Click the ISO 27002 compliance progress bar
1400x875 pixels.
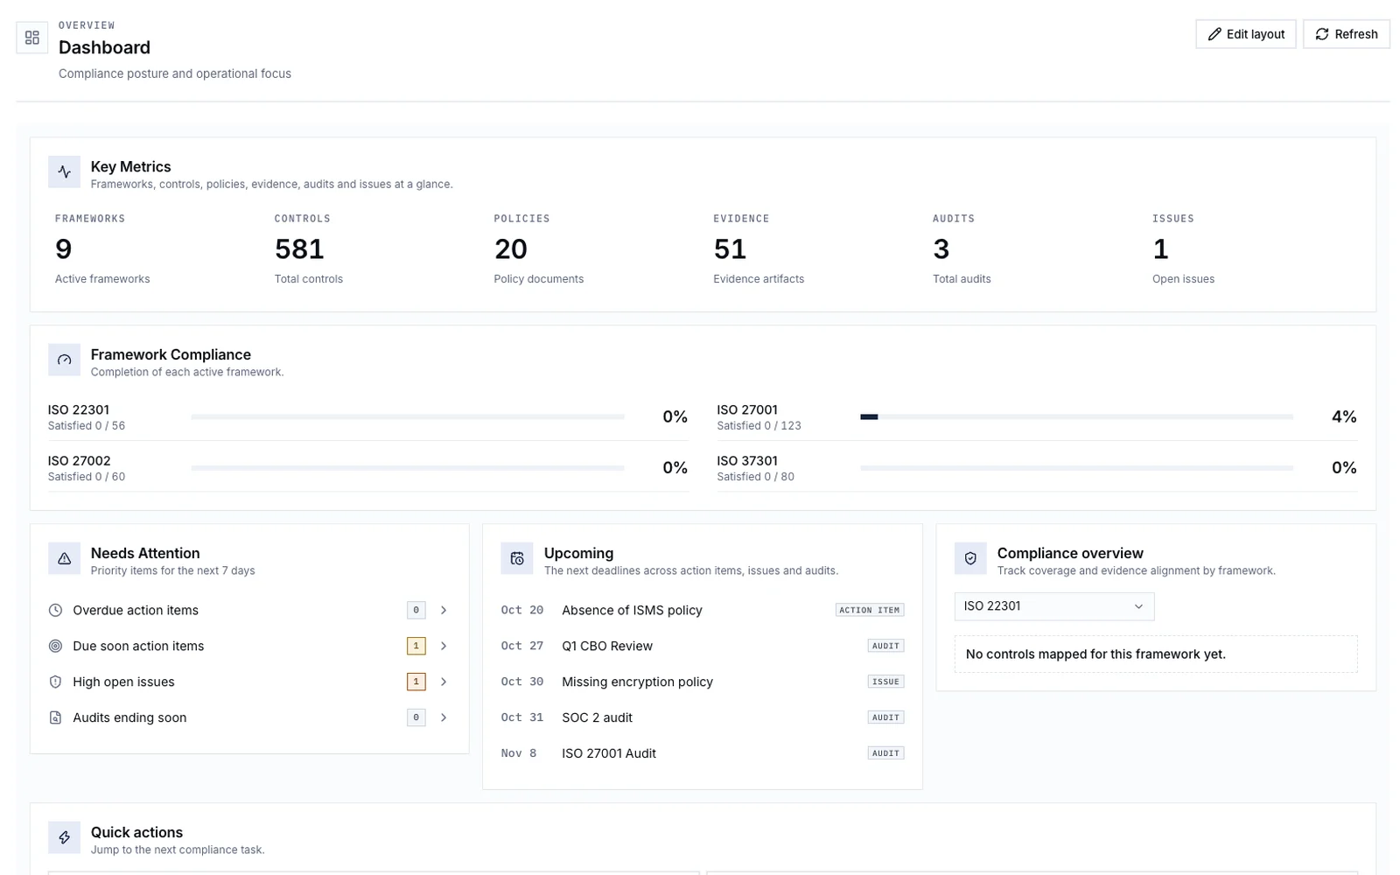click(408, 468)
